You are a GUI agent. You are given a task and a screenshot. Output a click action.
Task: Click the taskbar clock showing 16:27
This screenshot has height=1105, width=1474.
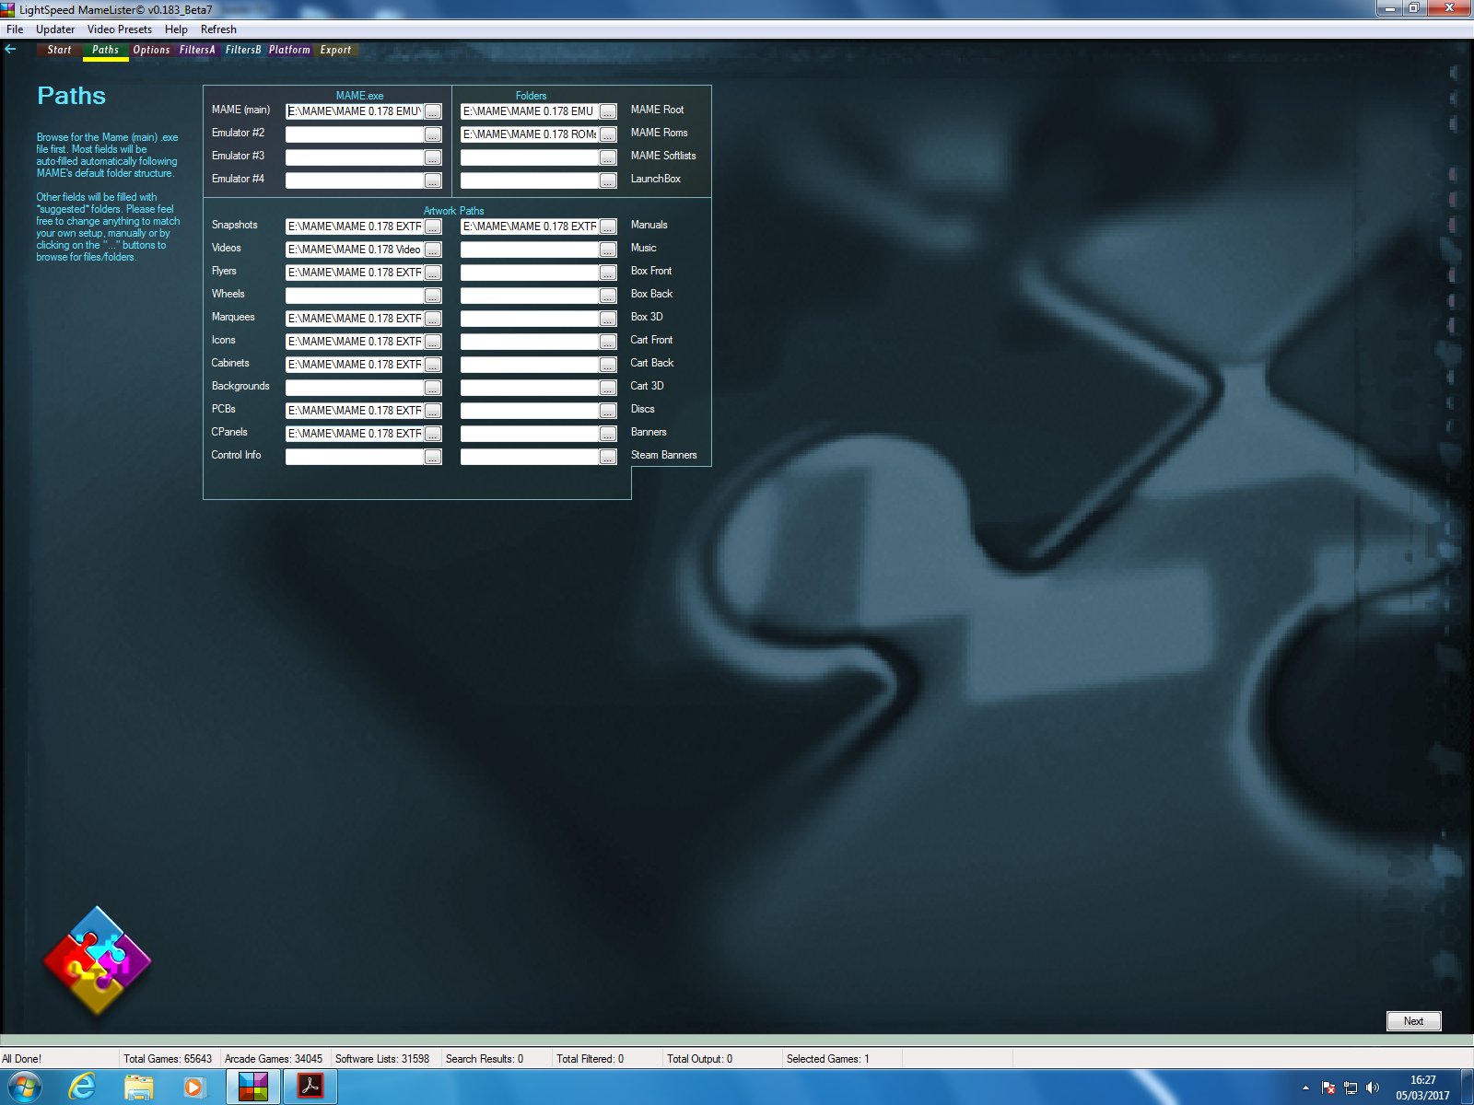(x=1422, y=1088)
